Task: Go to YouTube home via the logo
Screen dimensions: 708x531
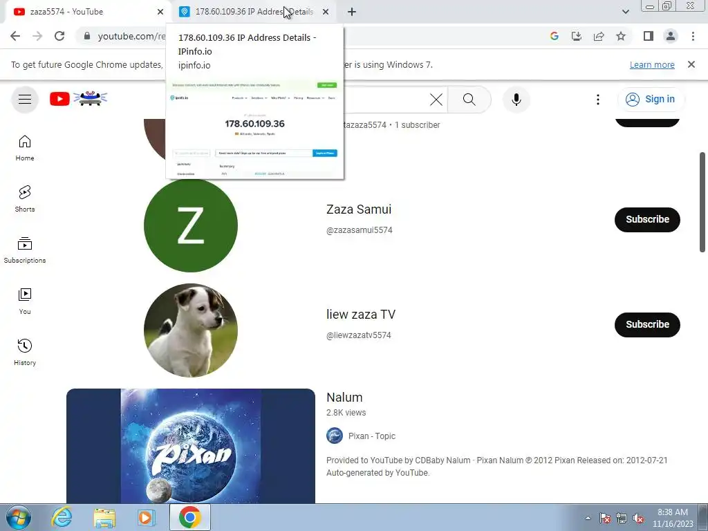Action: [79, 98]
